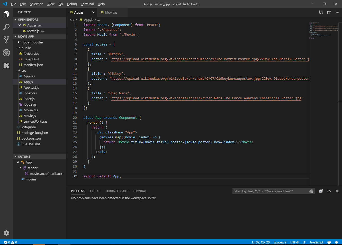Open the Search view in activity bar
The width and height of the screenshot is (342, 245).
coord(6,27)
